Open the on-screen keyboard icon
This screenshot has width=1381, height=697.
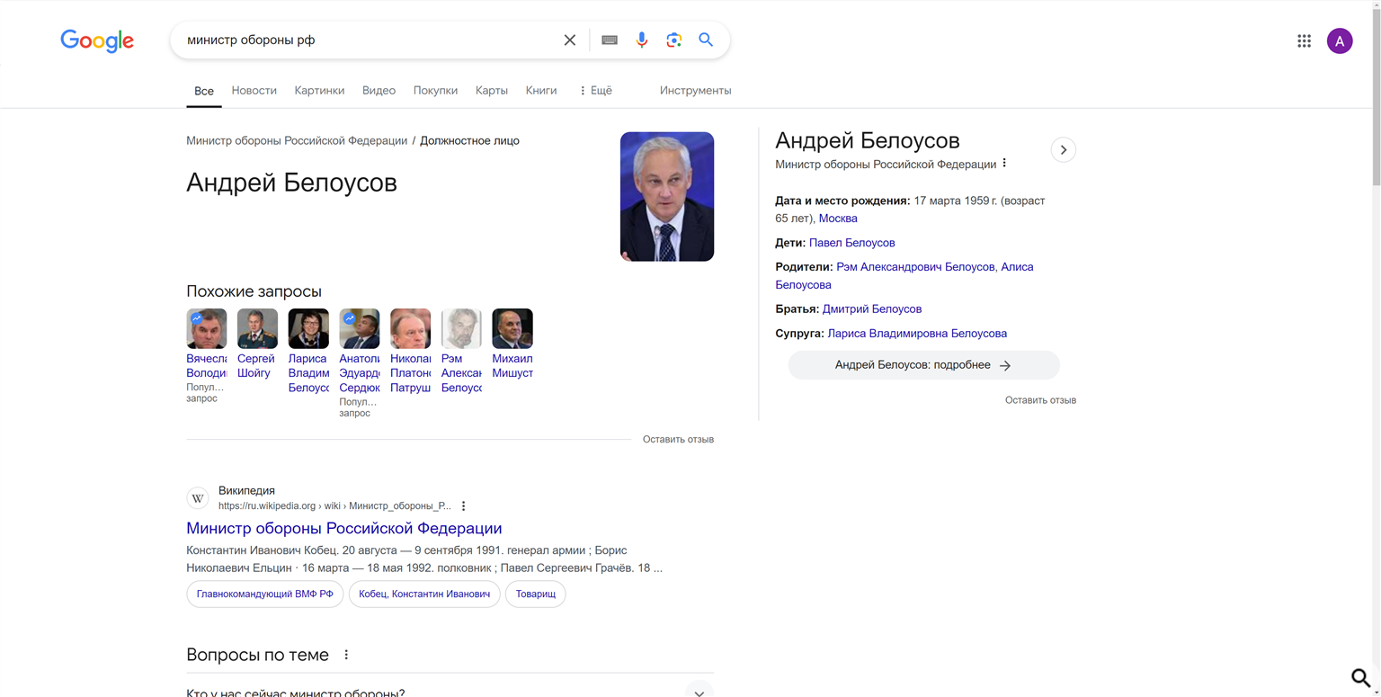point(610,40)
